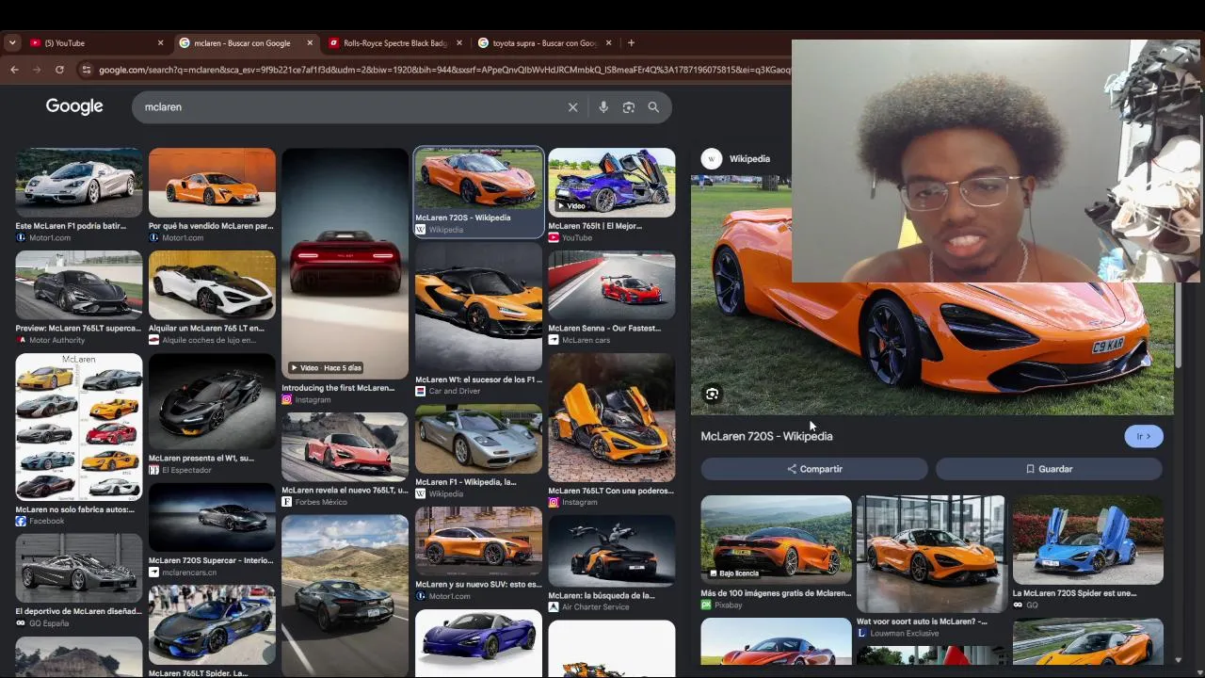This screenshot has width=1205, height=678.
Task: Submit search with the magnifying glass icon
Action: (x=653, y=107)
